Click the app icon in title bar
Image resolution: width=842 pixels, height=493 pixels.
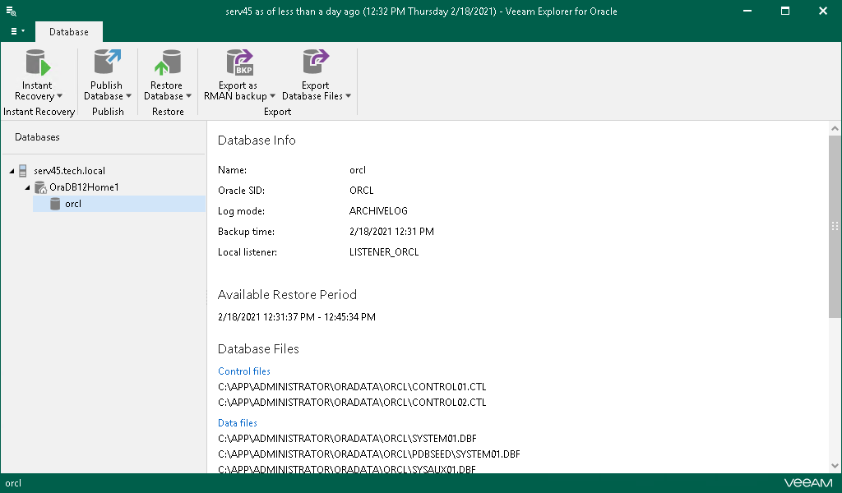(x=11, y=11)
